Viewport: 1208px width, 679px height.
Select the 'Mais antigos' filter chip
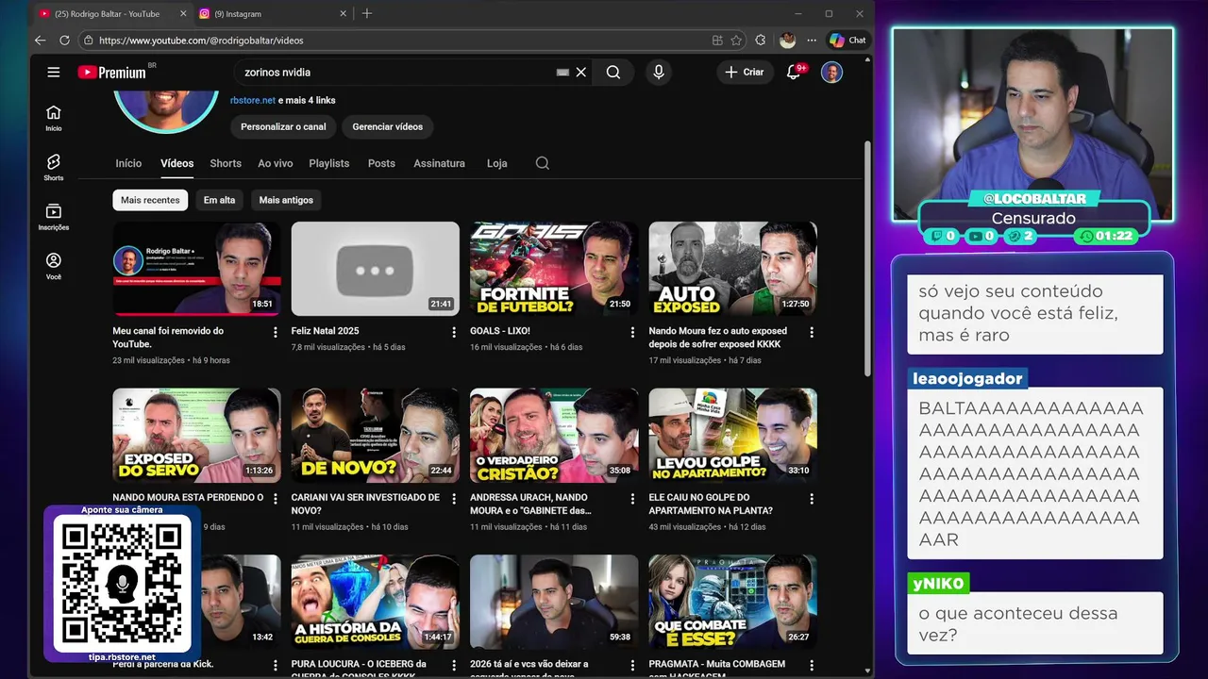[286, 200]
